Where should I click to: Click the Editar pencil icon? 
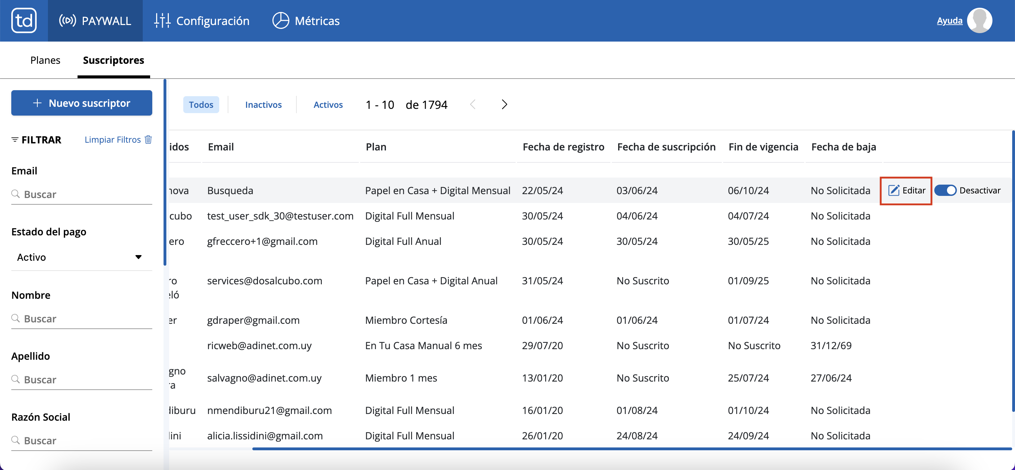pyautogui.click(x=893, y=191)
